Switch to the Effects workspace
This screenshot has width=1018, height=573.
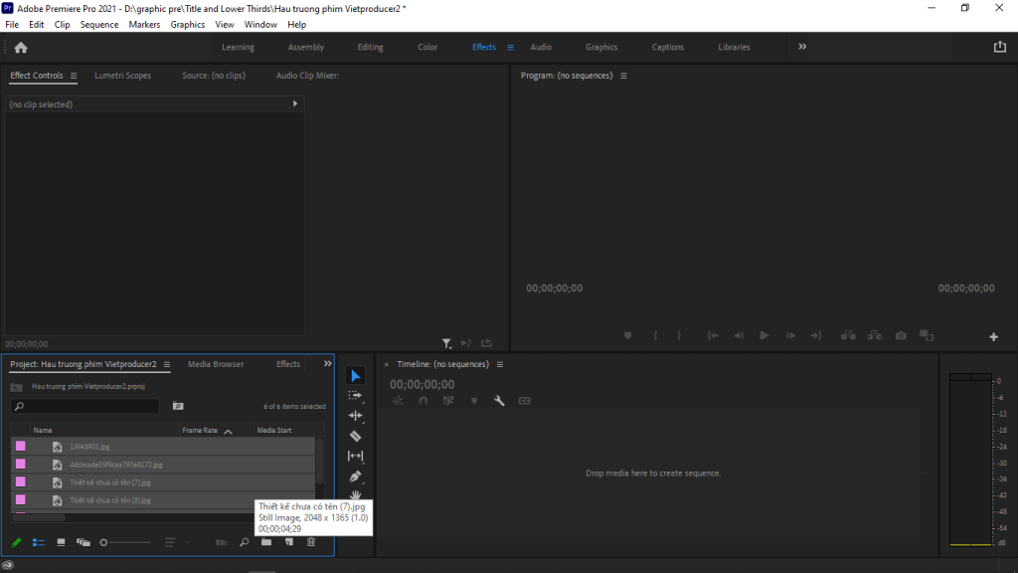484,47
